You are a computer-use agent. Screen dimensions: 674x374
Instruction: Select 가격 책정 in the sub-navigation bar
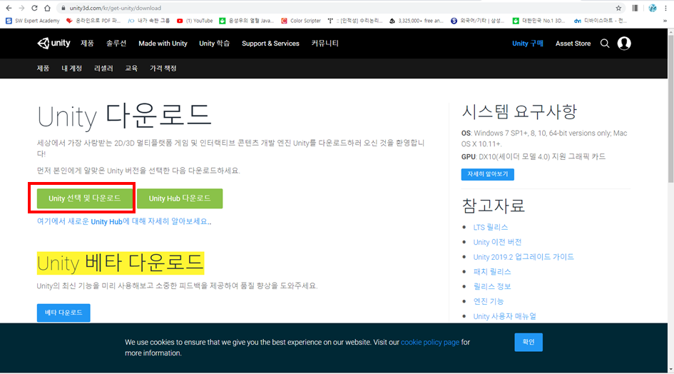click(x=163, y=68)
